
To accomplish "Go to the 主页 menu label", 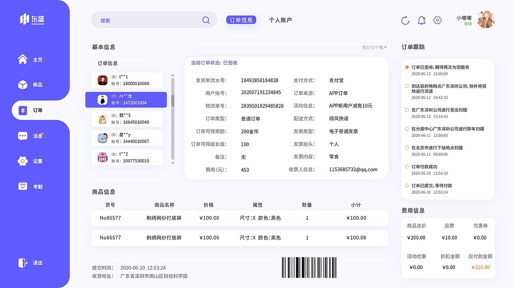I will tap(38, 60).
